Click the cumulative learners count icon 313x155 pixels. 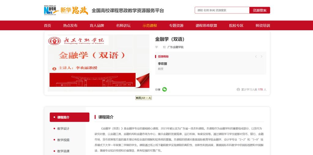click(x=238, y=90)
